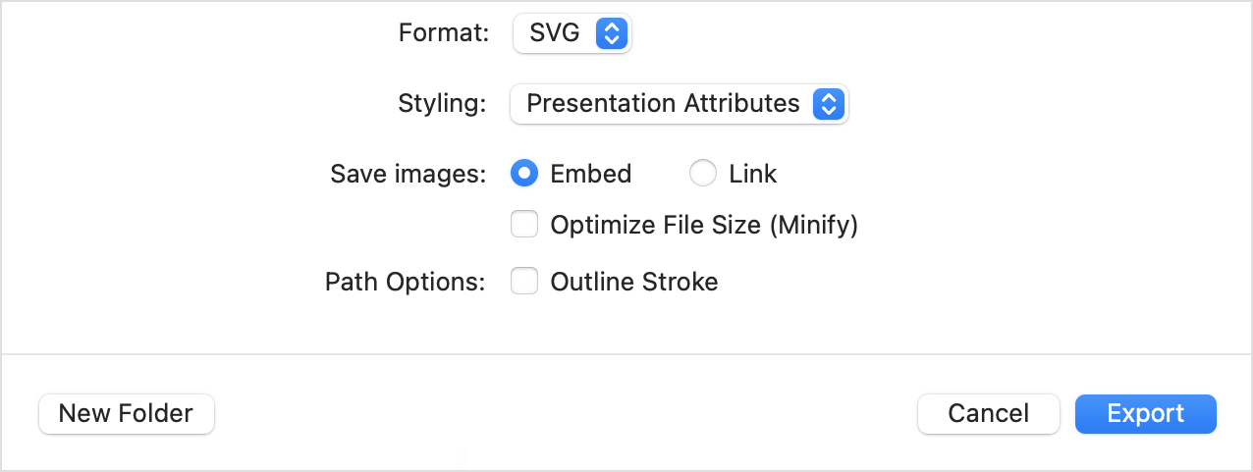The height and width of the screenshot is (472, 1253).
Task: Click the "Save images:" label text
Action: 409,175
